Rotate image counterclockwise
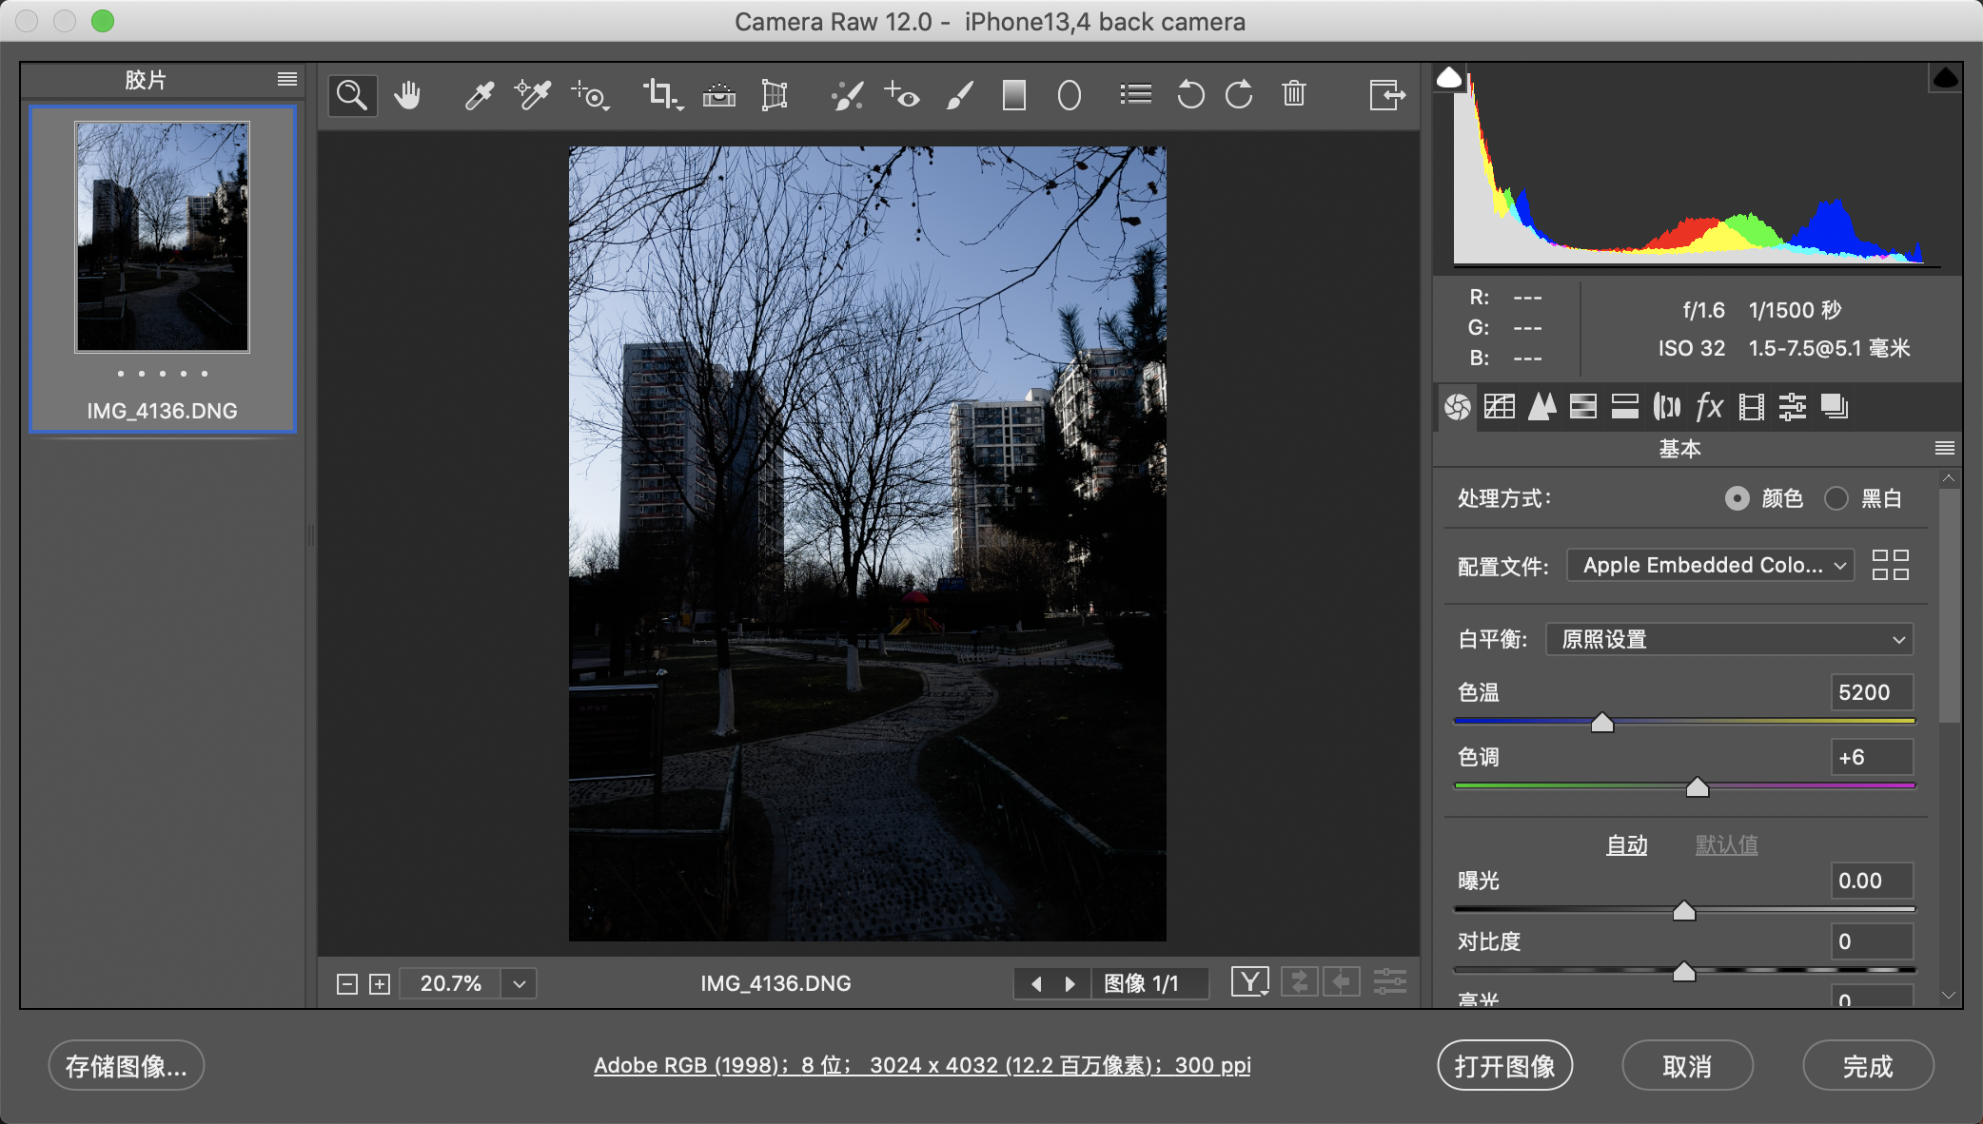This screenshot has width=1983, height=1124. (x=1190, y=94)
